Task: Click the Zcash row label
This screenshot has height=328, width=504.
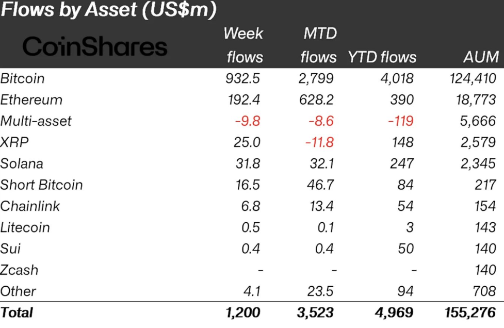Action: pos(19,270)
